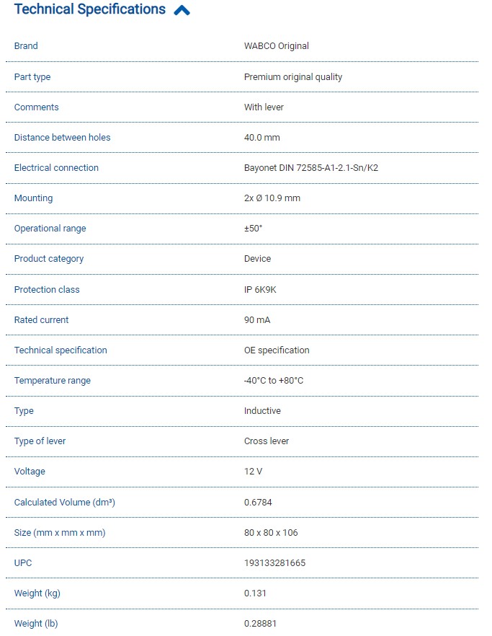Image resolution: width=492 pixels, height=636 pixels.
Task: Click the Operational range label
Action: pyautogui.click(x=50, y=229)
